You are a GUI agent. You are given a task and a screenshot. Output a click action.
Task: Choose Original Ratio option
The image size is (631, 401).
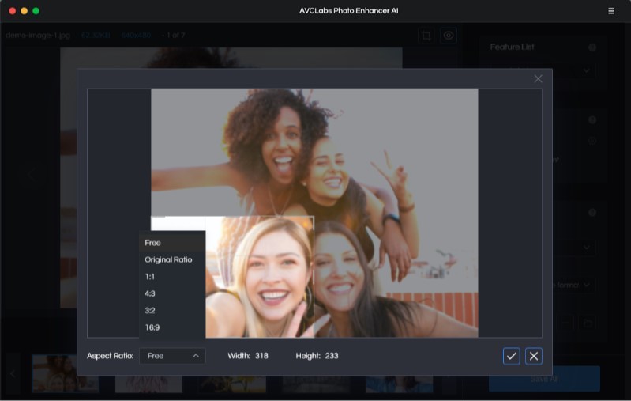[x=172, y=259]
